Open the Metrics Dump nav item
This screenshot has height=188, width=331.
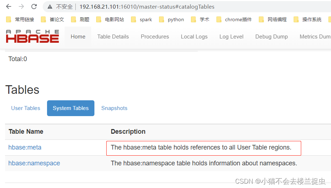315,37
